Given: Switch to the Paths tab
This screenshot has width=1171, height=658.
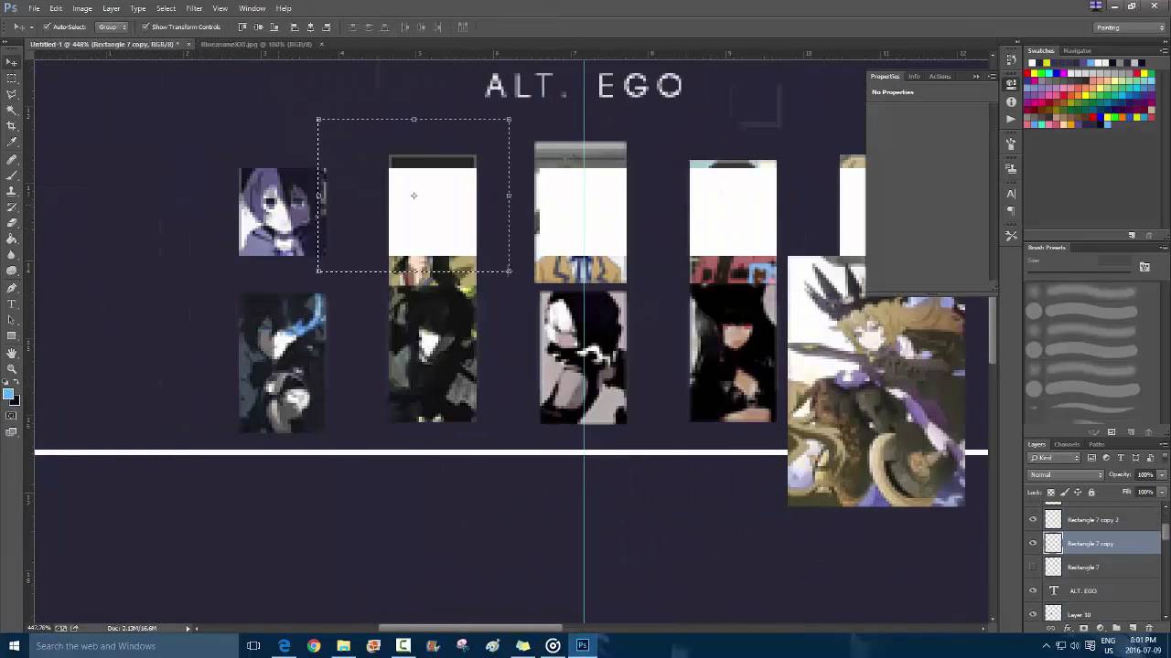Looking at the screenshot, I should click(x=1097, y=444).
